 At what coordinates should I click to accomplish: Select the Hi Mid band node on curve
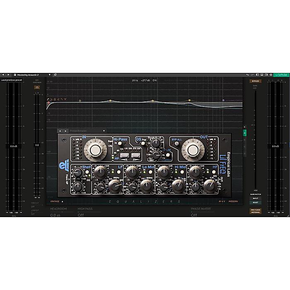pos(189,100)
